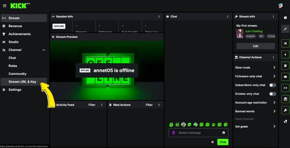Open Mod Actions panel kebab menu
The width and height of the screenshot is (290, 148).
point(159,105)
